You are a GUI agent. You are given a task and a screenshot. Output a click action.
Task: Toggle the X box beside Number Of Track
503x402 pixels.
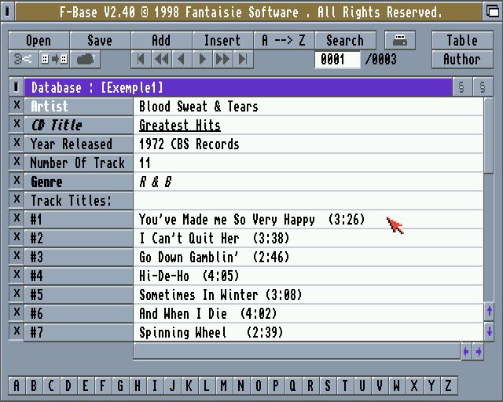click(17, 162)
